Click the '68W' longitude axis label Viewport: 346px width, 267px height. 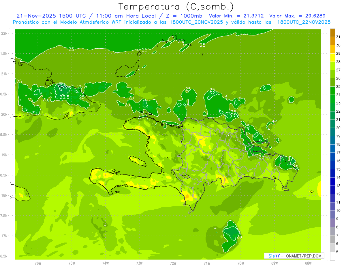[x=308, y=263]
